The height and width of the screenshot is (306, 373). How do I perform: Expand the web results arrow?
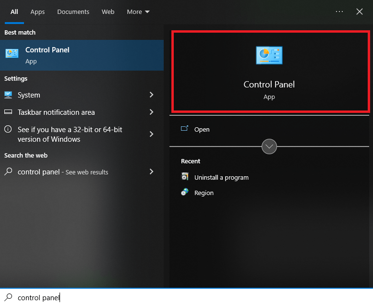152,171
